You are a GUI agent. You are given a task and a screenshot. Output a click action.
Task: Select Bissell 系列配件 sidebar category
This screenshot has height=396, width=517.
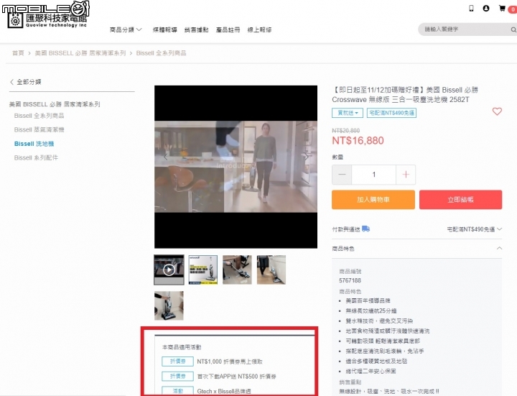point(36,157)
